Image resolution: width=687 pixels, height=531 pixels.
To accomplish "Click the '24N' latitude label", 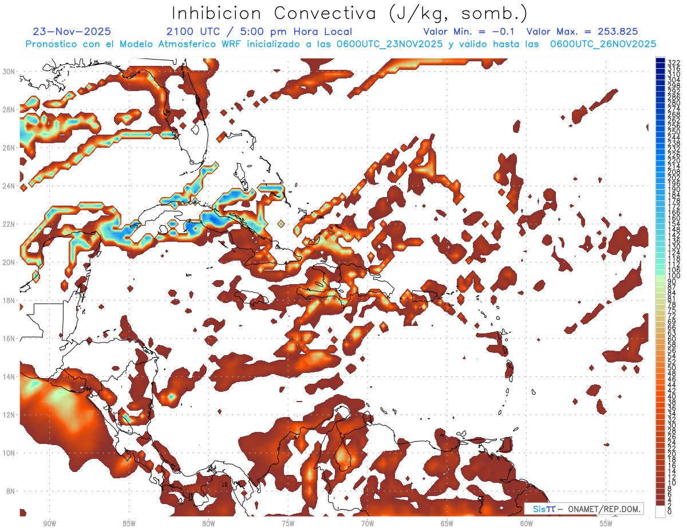I will click(x=10, y=186).
